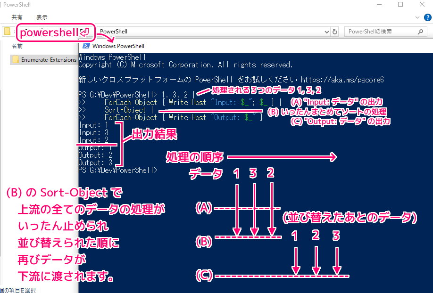Minimize the Explorer window

tap(379, 5)
